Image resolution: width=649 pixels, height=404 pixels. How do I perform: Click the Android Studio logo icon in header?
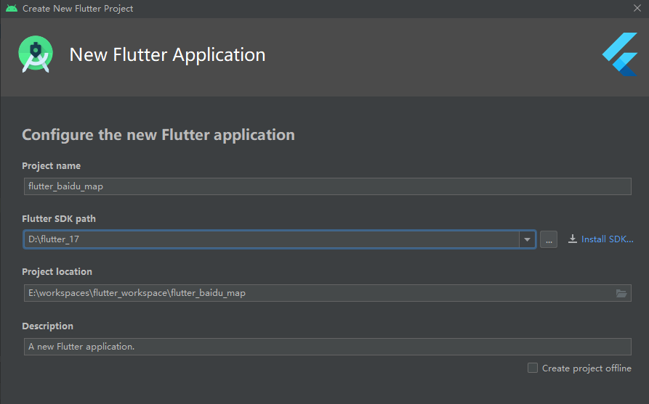point(36,54)
